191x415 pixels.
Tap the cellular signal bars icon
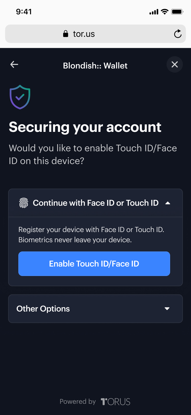tap(154, 12)
